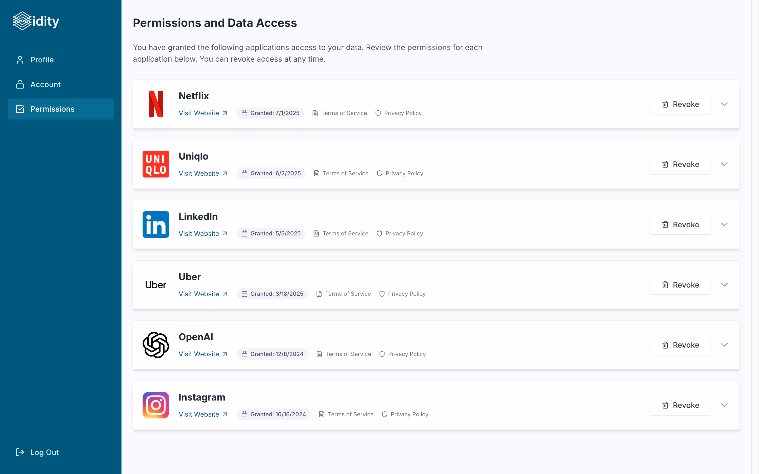Expand the Uniqlo permissions chevron
Screen dimensions: 759x474
pyautogui.click(x=724, y=164)
